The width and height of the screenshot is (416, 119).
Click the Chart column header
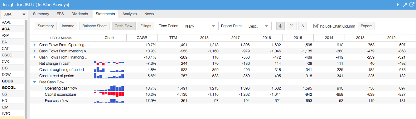(109, 38)
